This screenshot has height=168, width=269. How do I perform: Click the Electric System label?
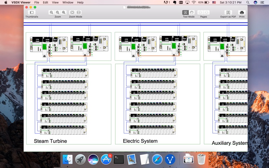point(140,141)
